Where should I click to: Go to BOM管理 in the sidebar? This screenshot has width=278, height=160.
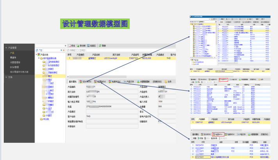pos(14,67)
